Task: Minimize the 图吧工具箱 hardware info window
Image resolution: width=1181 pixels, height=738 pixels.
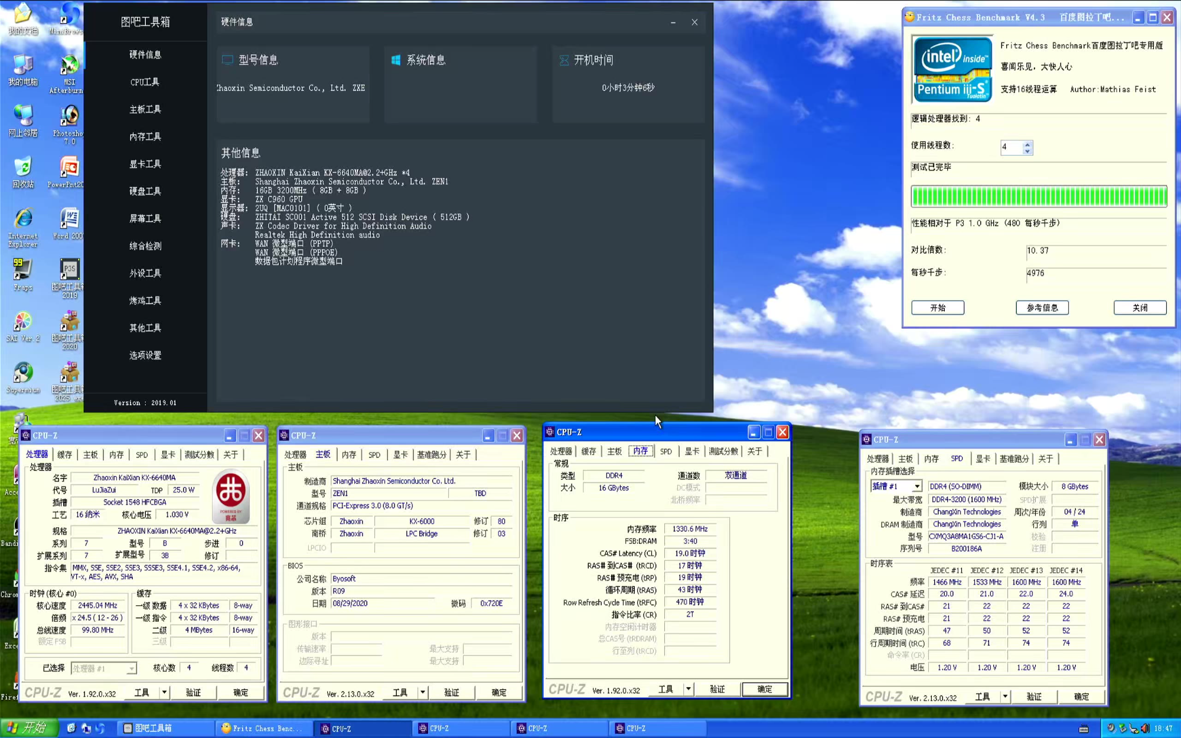Action: click(x=673, y=22)
